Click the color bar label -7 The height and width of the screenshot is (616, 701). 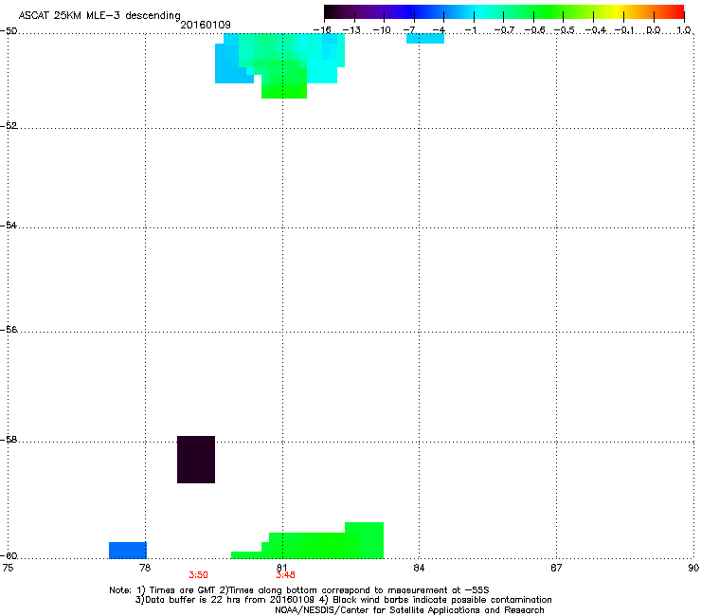tap(410, 30)
